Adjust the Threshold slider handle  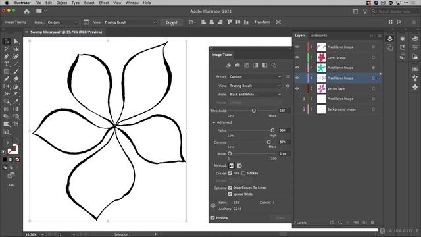pos(253,111)
